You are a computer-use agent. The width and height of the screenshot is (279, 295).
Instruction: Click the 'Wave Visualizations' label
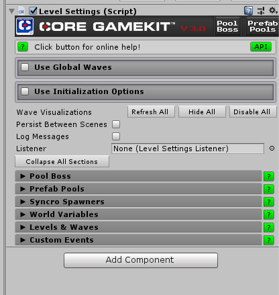coord(54,112)
